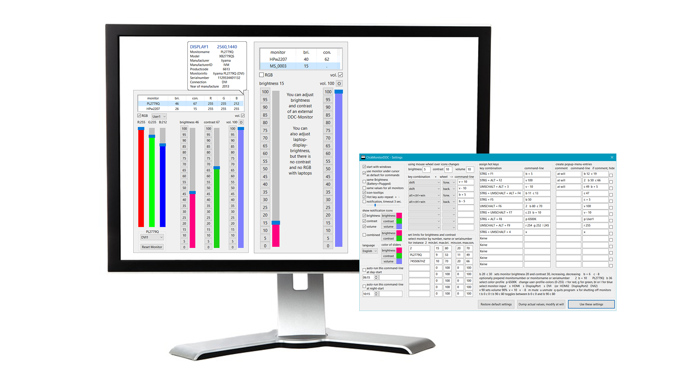Toggle icon-tooltips checkbox setting
The width and height of the screenshot is (679, 382).
365,195
